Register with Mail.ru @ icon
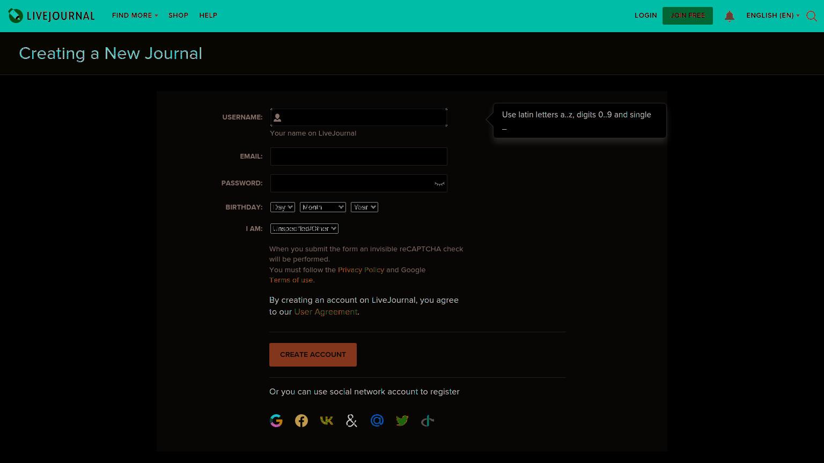 pos(377,421)
